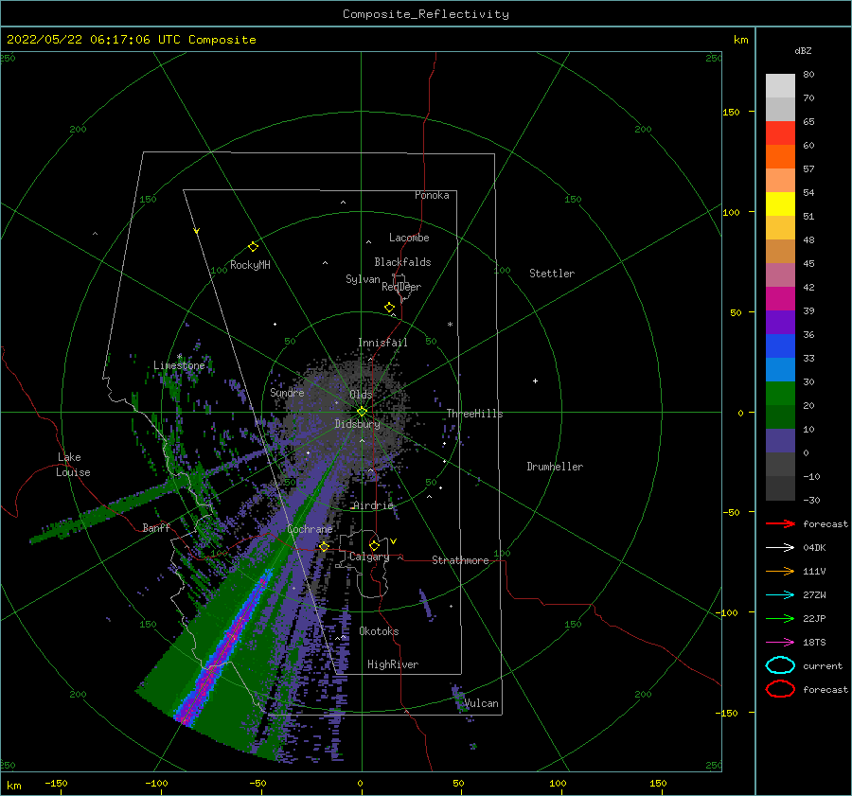Click the Didsbury city label
The width and height of the screenshot is (852, 796).
[357, 424]
